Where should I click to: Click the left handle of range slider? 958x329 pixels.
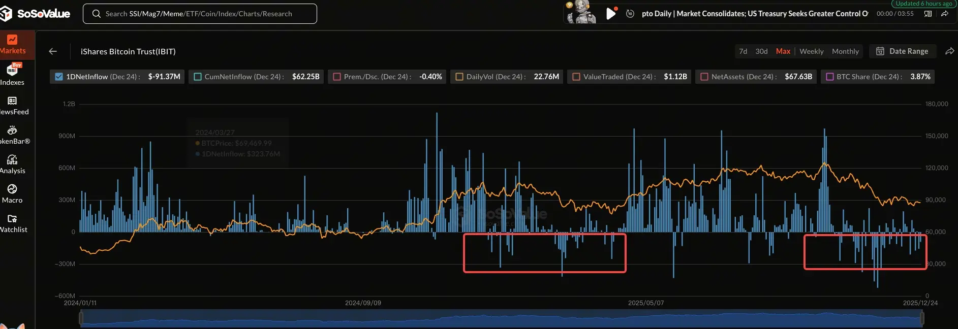pyautogui.click(x=81, y=318)
